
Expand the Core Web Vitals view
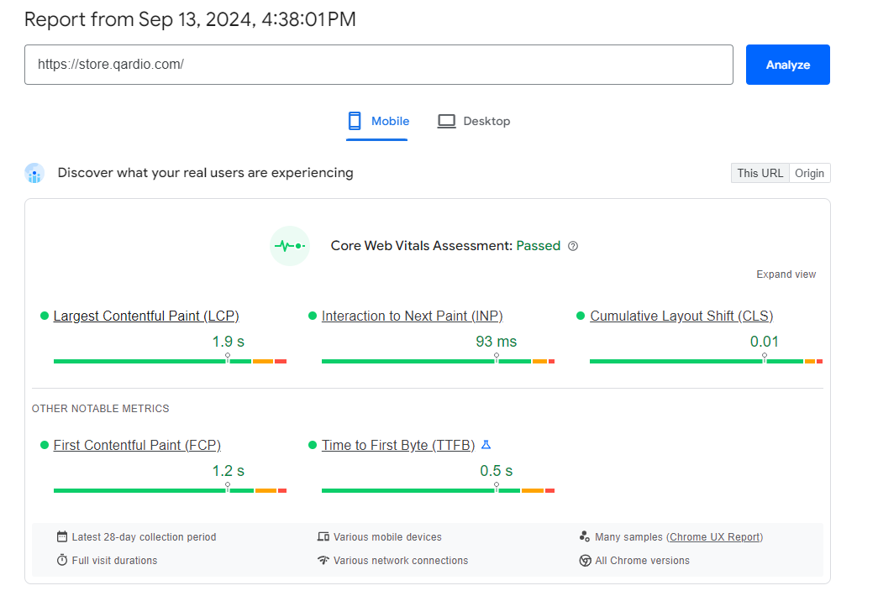(786, 274)
